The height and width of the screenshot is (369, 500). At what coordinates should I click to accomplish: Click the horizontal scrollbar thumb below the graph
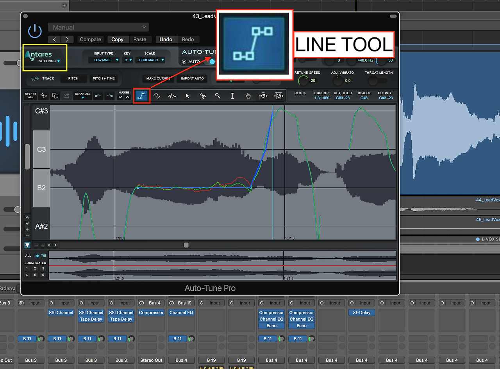(186, 245)
